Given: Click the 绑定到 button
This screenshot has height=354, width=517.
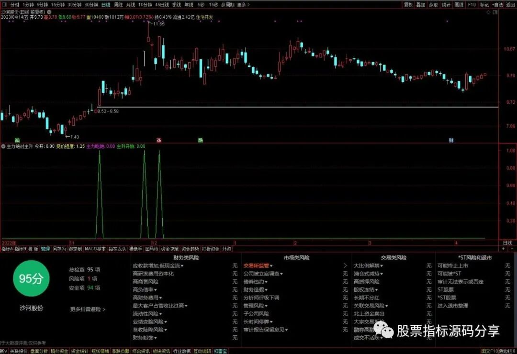Looking at the screenshot, I should tap(75, 249).
